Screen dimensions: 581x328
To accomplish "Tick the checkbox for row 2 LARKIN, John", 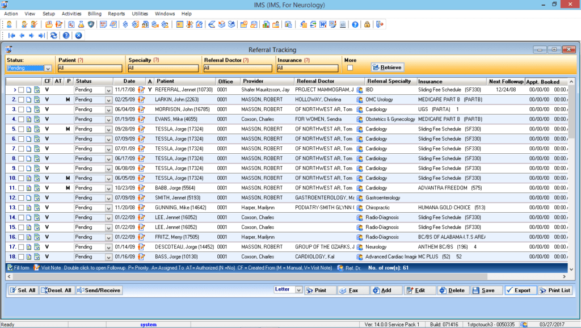I will (21, 99).
